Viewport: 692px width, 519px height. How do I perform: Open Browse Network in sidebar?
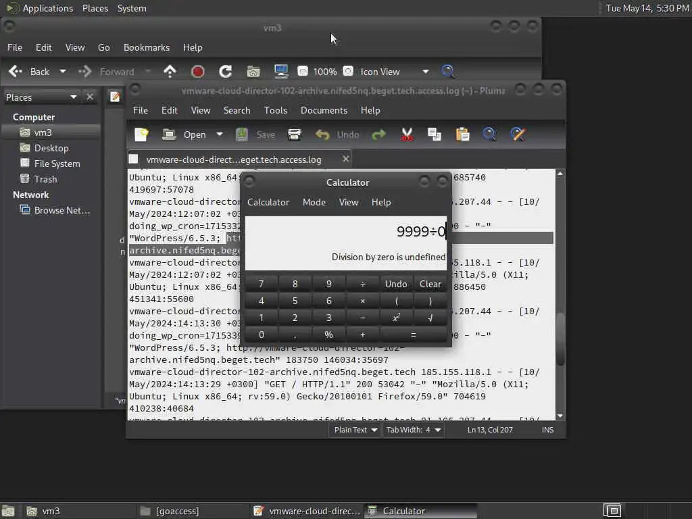coord(55,211)
